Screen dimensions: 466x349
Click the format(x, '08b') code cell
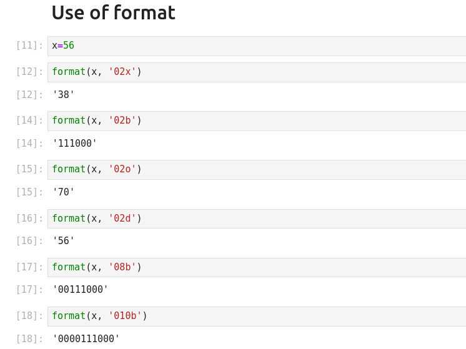[250, 268]
